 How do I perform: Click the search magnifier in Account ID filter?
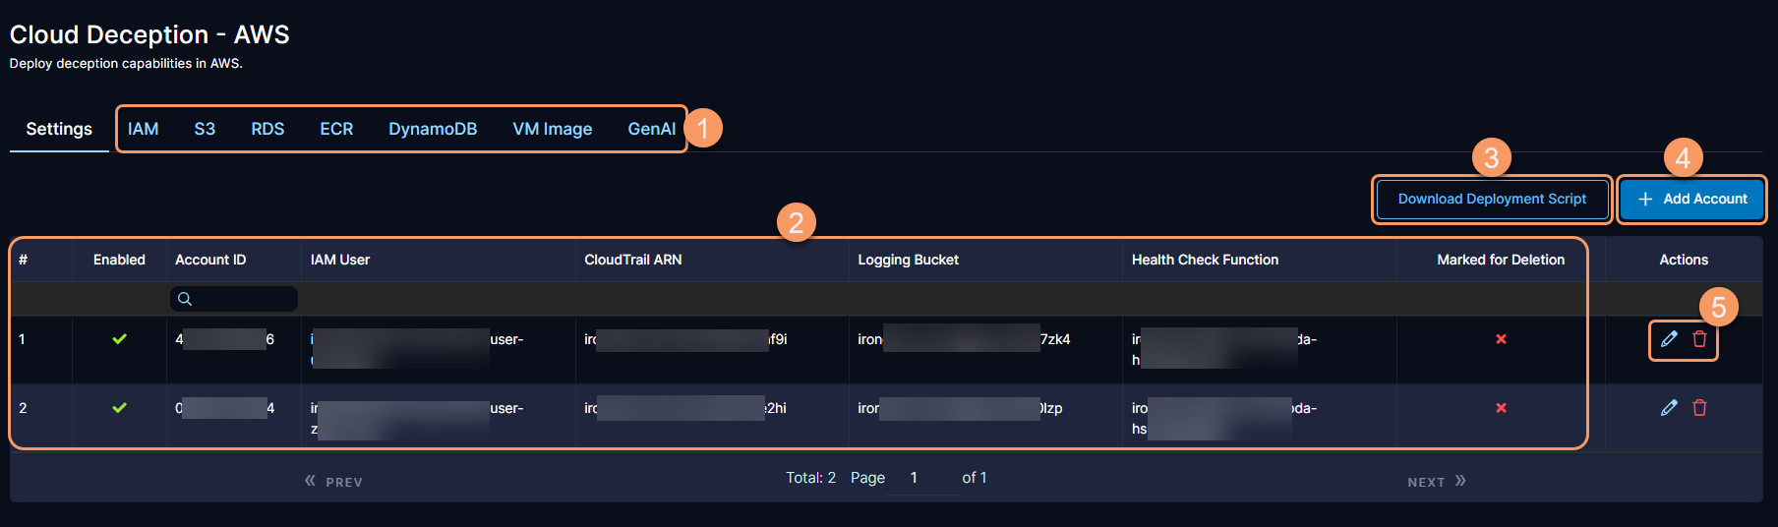(185, 299)
